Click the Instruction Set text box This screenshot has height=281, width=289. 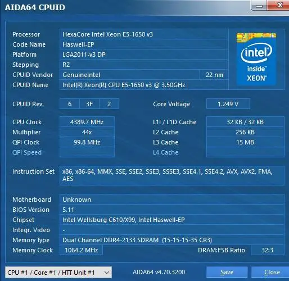171,175
